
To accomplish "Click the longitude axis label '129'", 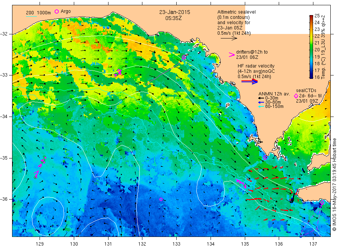I will click(x=40, y=244).
